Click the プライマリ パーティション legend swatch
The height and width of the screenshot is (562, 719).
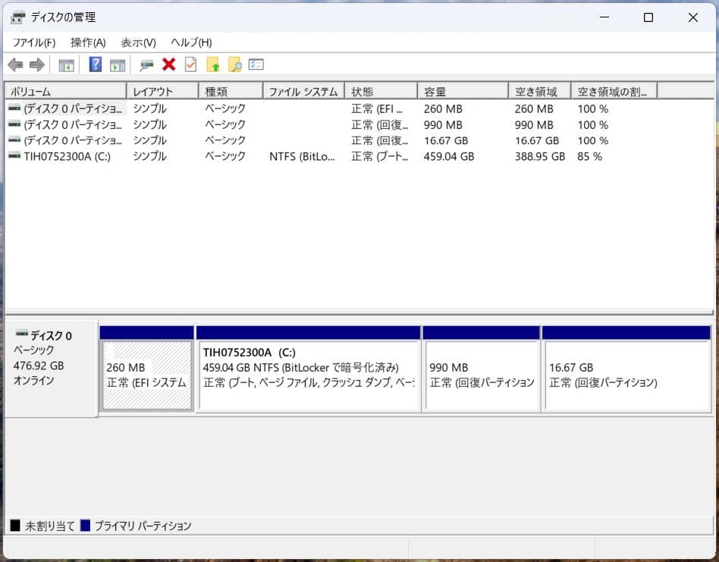point(85,526)
